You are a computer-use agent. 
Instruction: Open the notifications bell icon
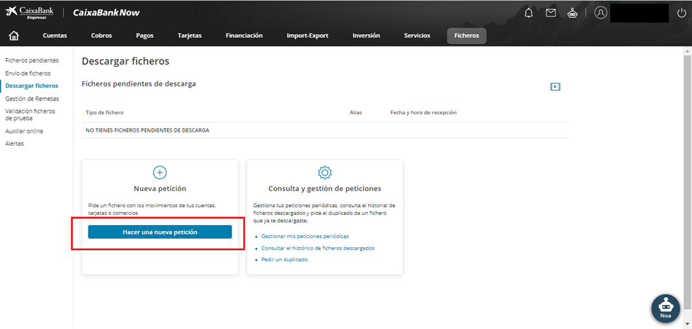click(x=529, y=13)
